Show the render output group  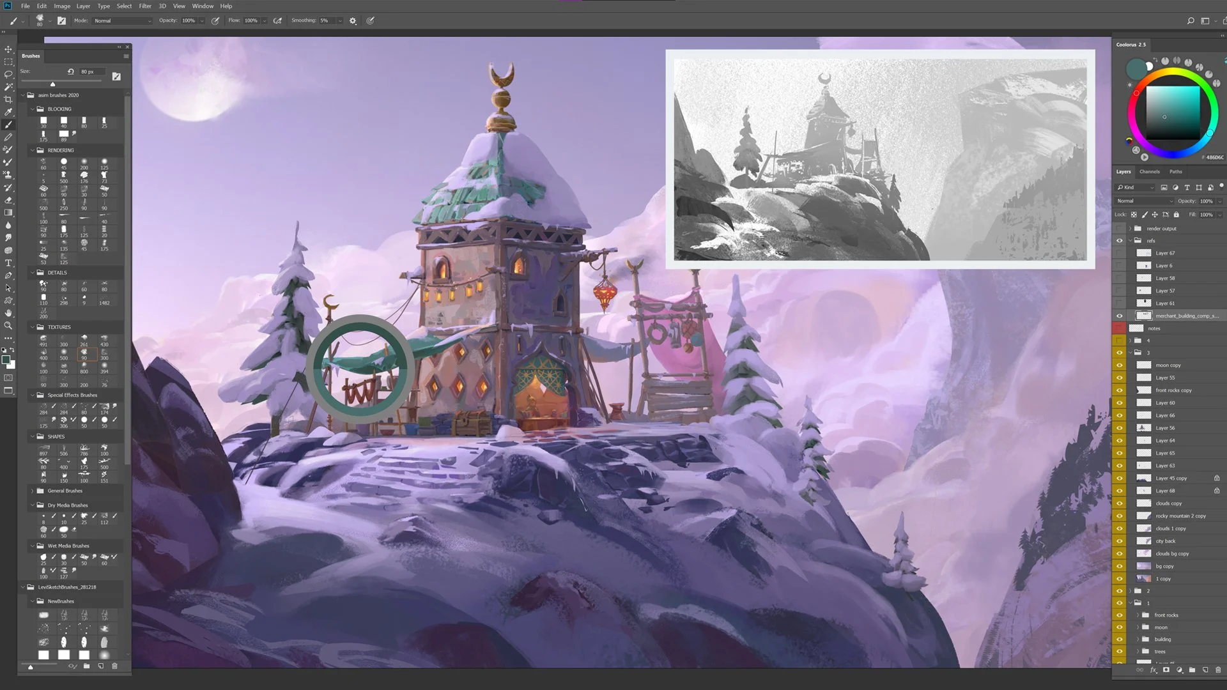point(1119,228)
